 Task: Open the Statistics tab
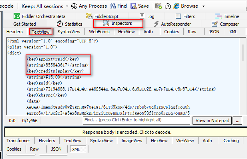pyautogui.click(x=70, y=24)
